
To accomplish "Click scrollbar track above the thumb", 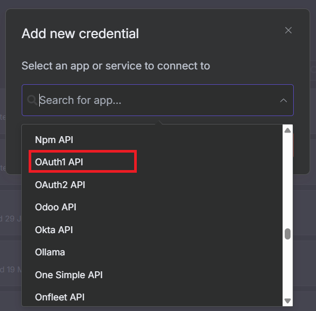I will [x=287, y=181].
